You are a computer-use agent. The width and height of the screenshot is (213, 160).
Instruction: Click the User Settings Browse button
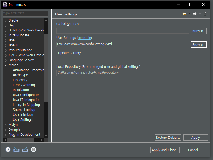[x=199, y=44]
